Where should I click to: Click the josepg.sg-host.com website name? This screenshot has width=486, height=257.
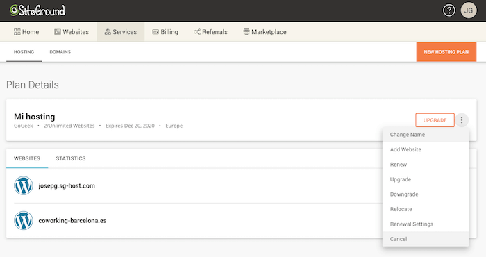pos(67,185)
